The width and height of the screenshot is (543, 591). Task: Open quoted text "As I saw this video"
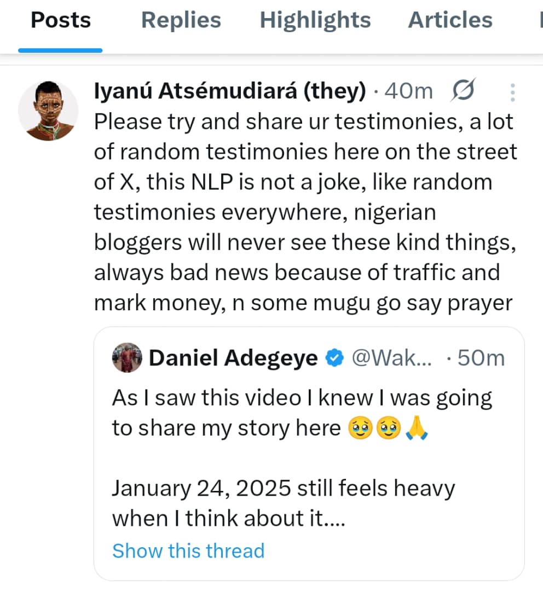click(x=302, y=399)
